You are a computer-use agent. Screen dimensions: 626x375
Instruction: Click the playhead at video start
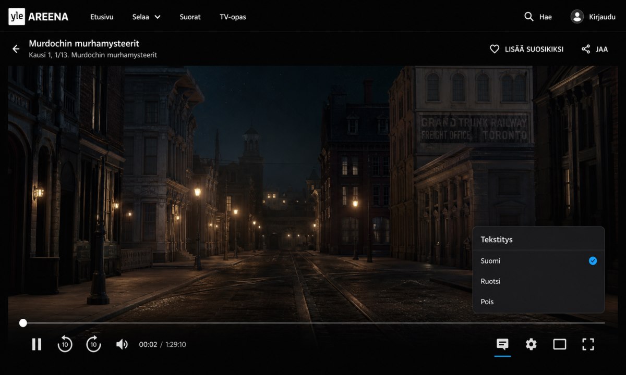(x=23, y=323)
